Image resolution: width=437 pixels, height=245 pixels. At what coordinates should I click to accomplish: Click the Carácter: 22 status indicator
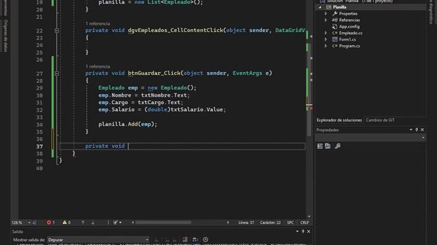pyautogui.click(x=270, y=223)
